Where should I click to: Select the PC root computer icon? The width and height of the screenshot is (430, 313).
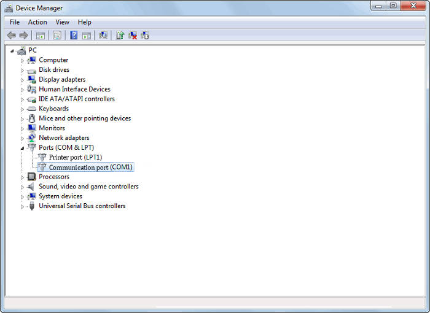click(21, 50)
